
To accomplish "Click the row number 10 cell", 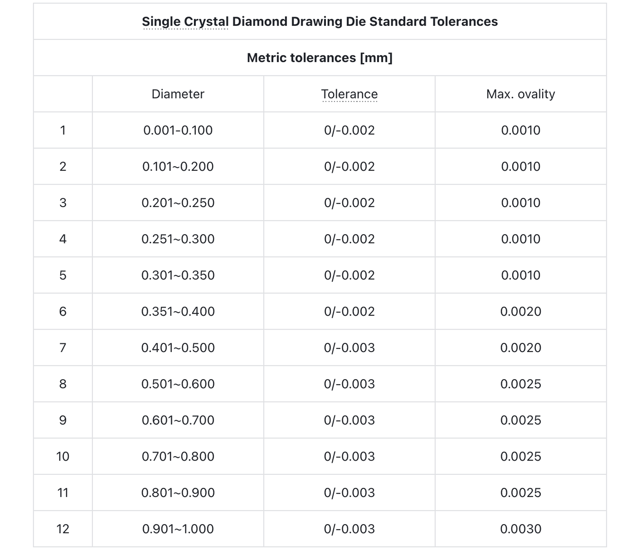I will (63, 456).
